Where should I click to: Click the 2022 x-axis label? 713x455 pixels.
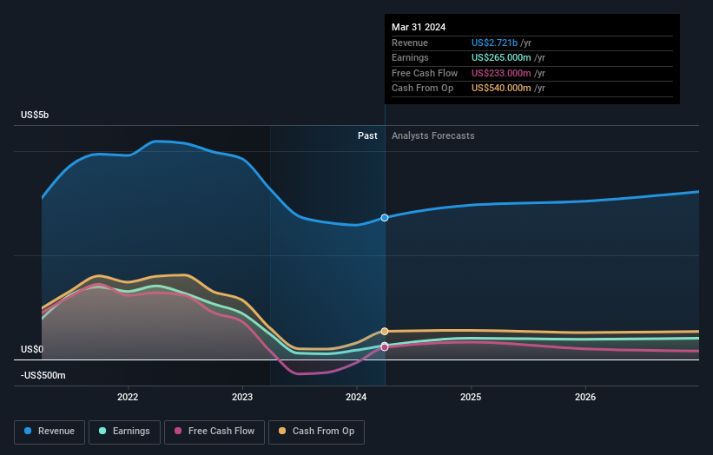click(128, 398)
